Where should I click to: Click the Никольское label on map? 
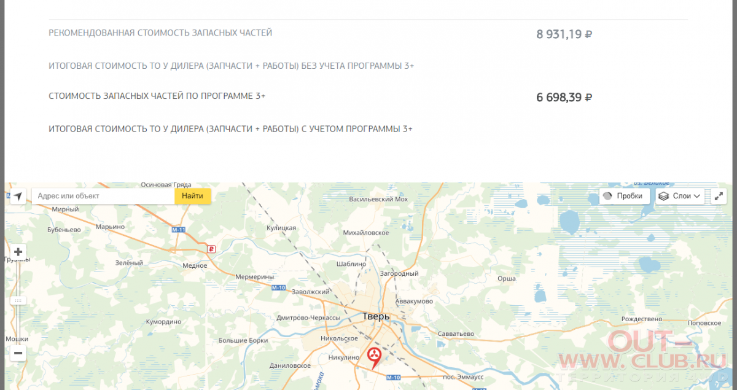click(x=339, y=338)
